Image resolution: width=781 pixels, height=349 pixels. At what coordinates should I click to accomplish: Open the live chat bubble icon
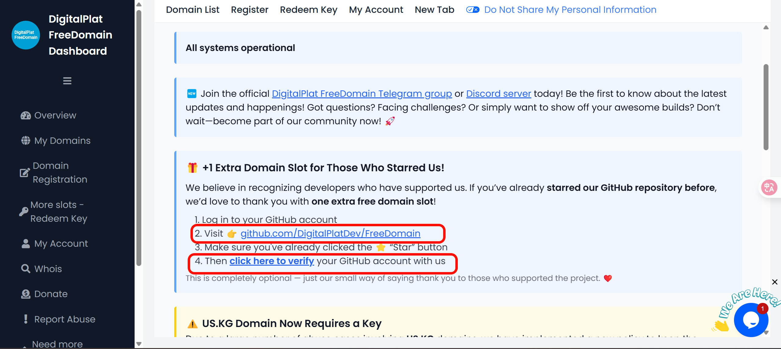[751, 320]
